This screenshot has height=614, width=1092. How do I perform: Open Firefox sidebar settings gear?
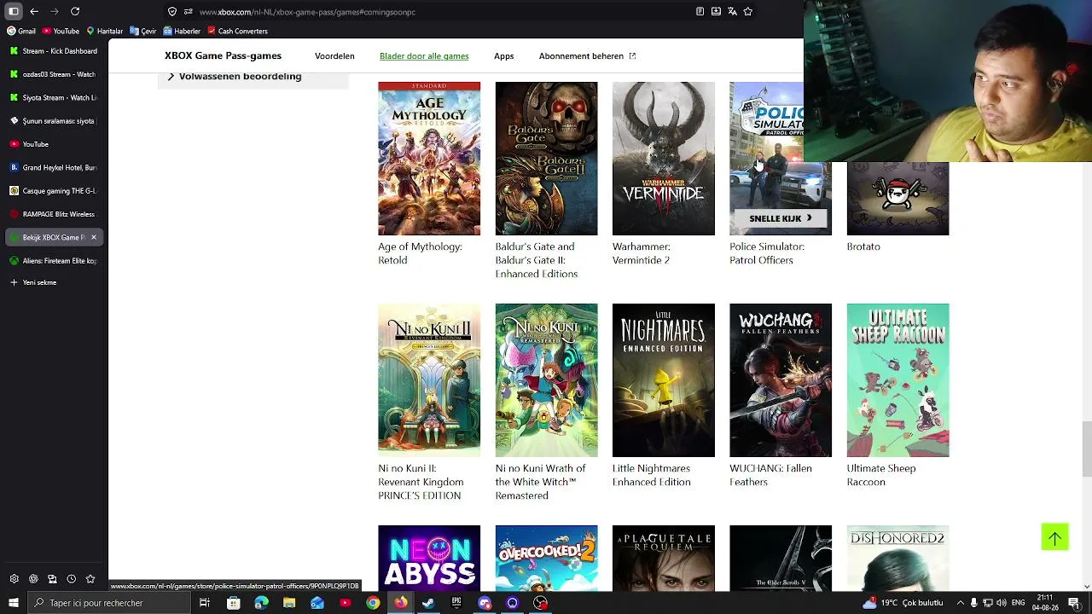coord(14,579)
